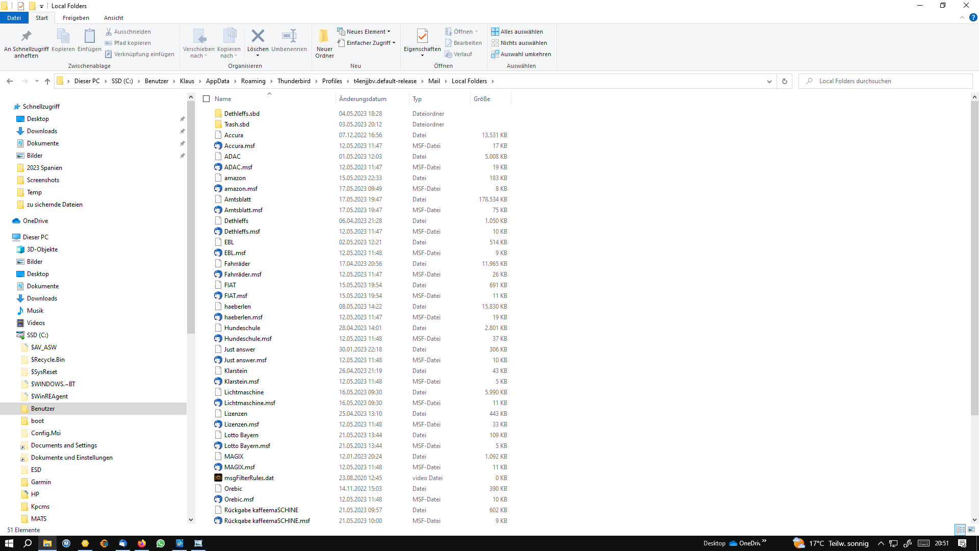Switch to large icons view in status bar

pos(971,530)
